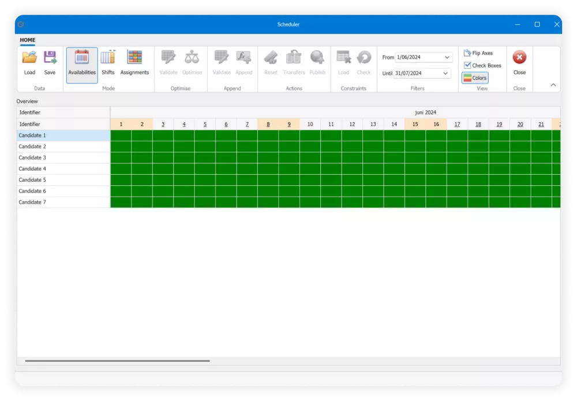The height and width of the screenshot is (401, 577).
Task: Click the day 13 column header
Action: pos(373,125)
